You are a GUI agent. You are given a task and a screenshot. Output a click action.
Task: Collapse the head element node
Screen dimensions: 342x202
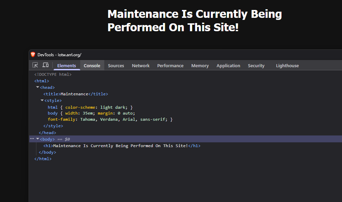[38, 87]
